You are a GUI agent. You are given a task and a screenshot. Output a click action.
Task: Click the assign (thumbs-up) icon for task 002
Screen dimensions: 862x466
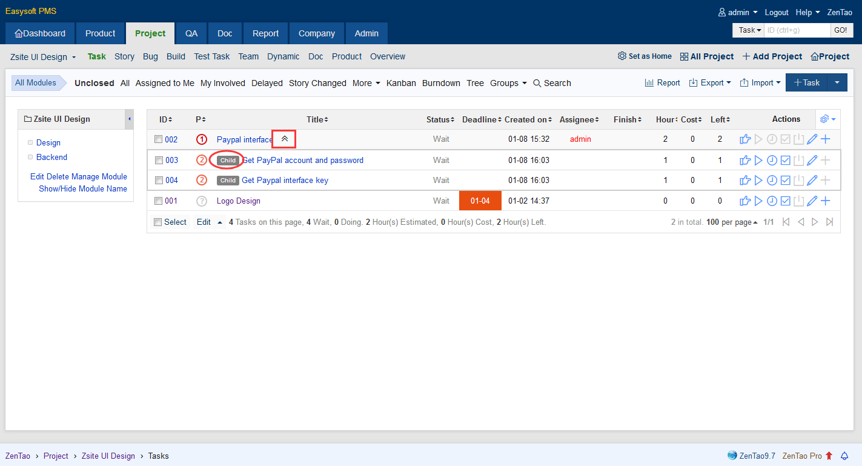745,139
